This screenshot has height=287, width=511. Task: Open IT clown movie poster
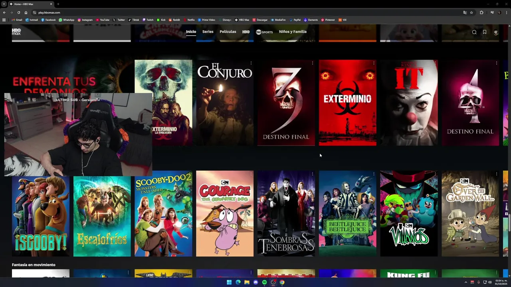pos(409,103)
